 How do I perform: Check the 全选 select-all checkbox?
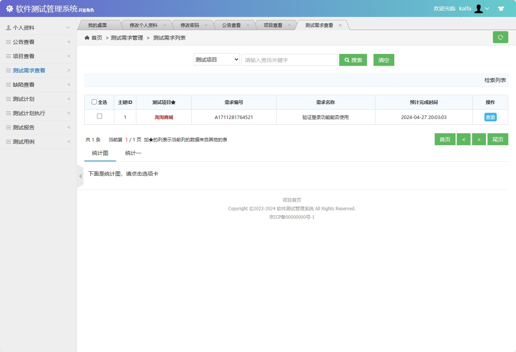94,102
